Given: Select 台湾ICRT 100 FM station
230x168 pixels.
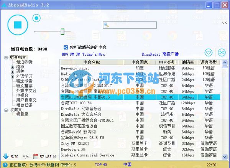Looking at the screenshot, I should [x=140, y=103].
